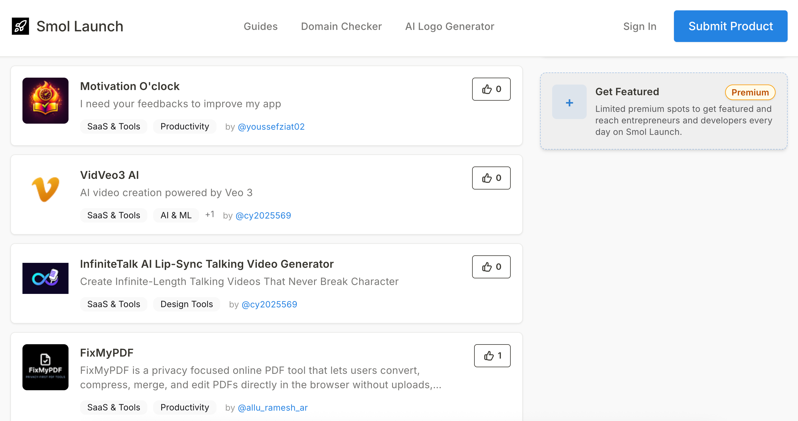Viewport: 798px width, 421px height.
Task: Click the Sign In link
Action: (x=639, y=26)
